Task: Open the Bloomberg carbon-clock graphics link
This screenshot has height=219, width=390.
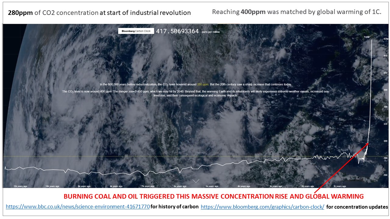Action: coord(263,207)
